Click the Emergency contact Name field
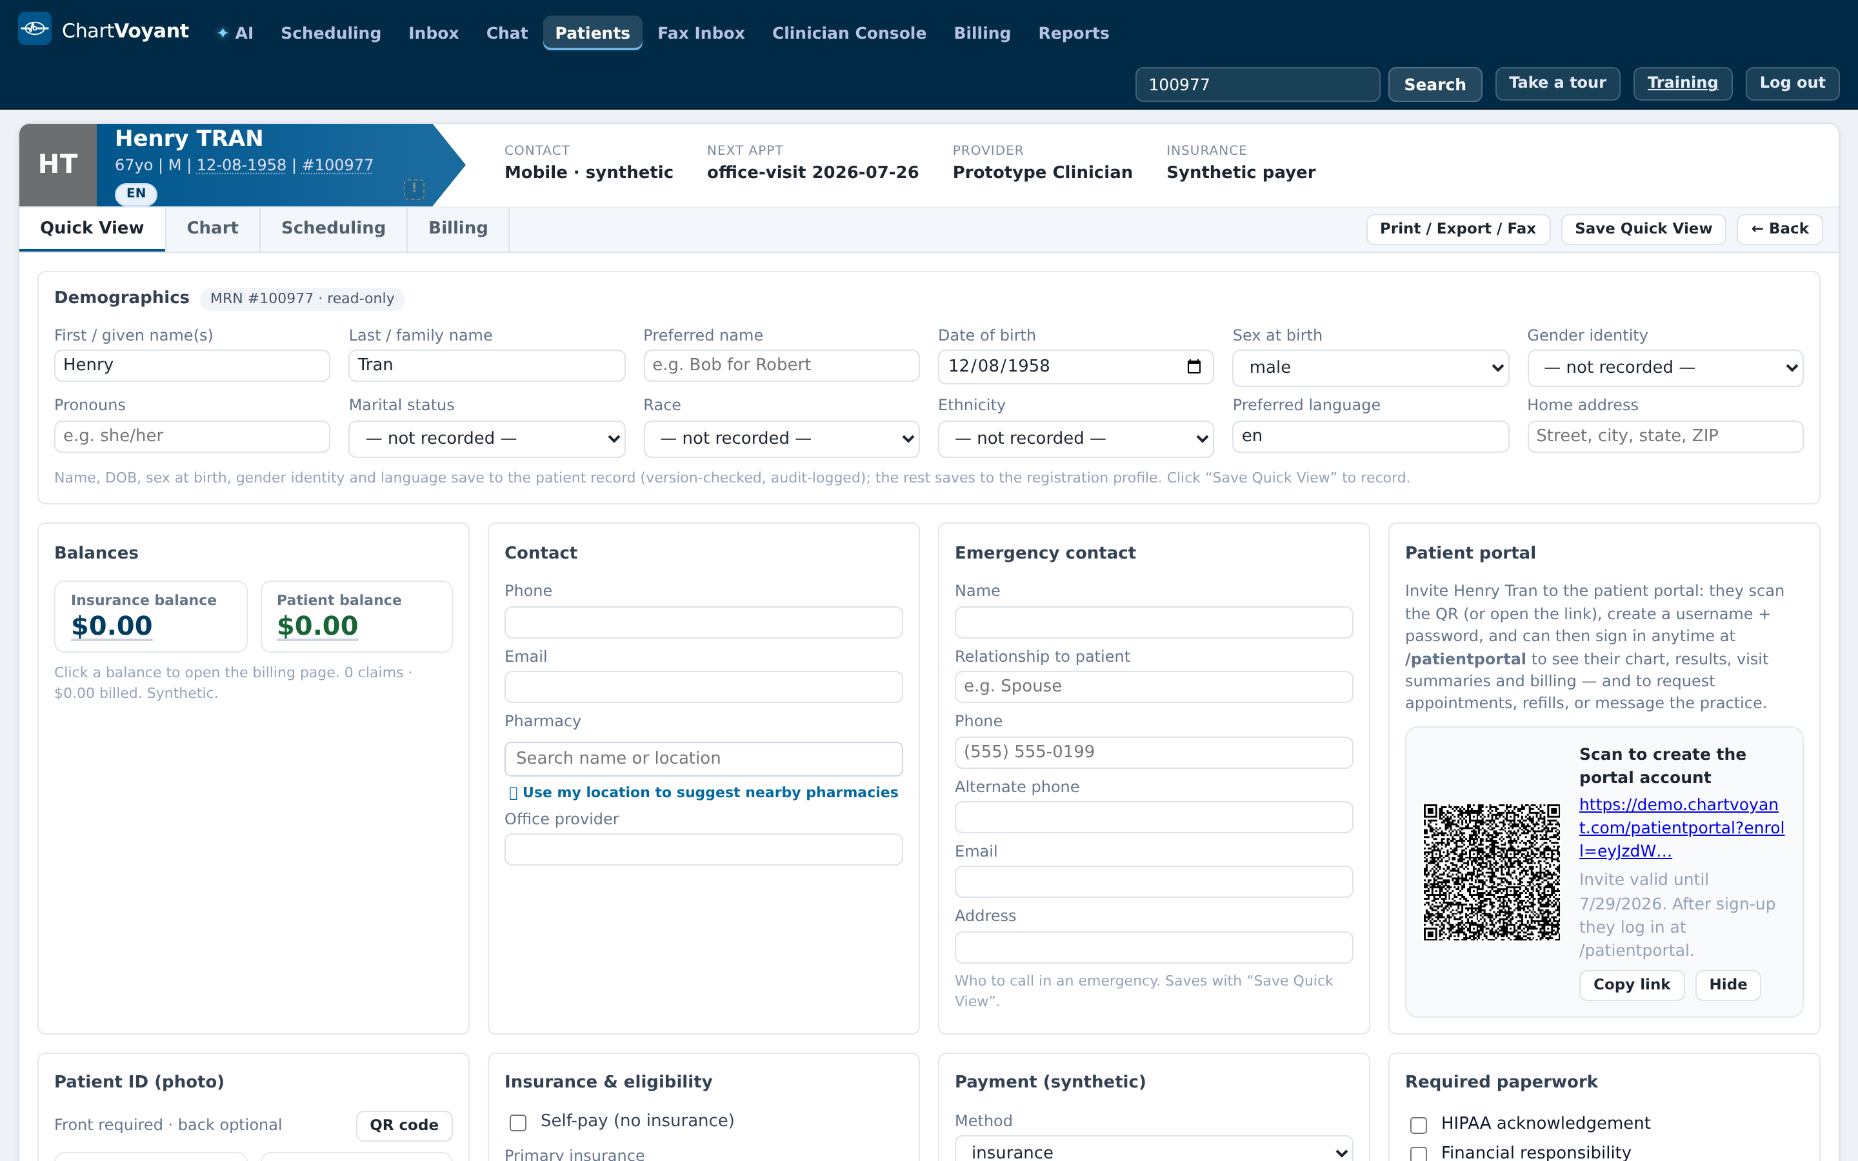The image size is (1858, 1161). (1154, 622)
